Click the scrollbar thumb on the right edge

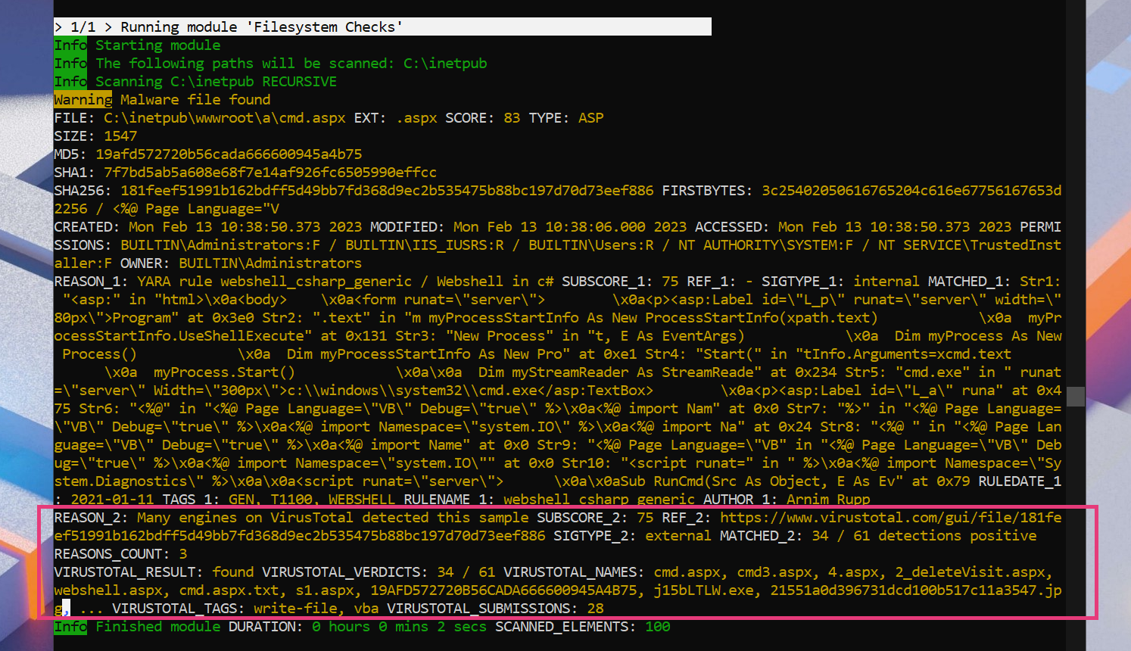[x=1076, y=396]
